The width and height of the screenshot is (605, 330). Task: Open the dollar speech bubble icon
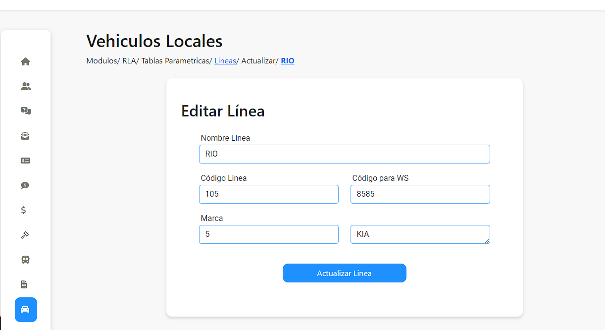pyautogui.click(x=25, y=185)
